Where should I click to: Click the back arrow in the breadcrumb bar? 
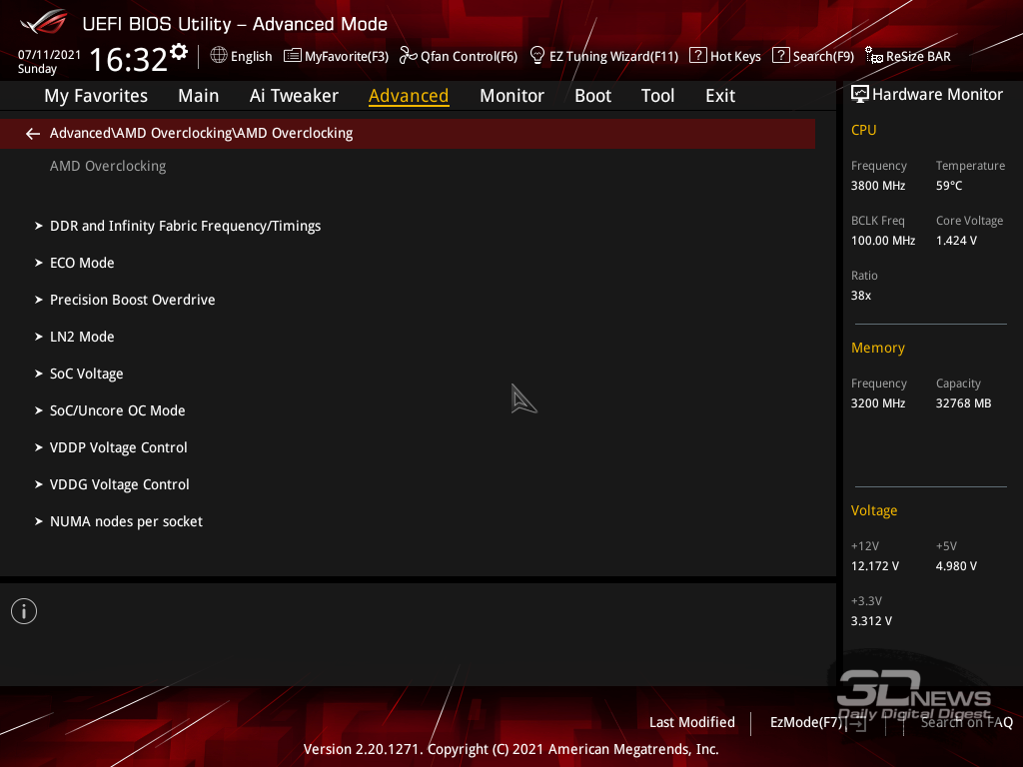point(33,134)
